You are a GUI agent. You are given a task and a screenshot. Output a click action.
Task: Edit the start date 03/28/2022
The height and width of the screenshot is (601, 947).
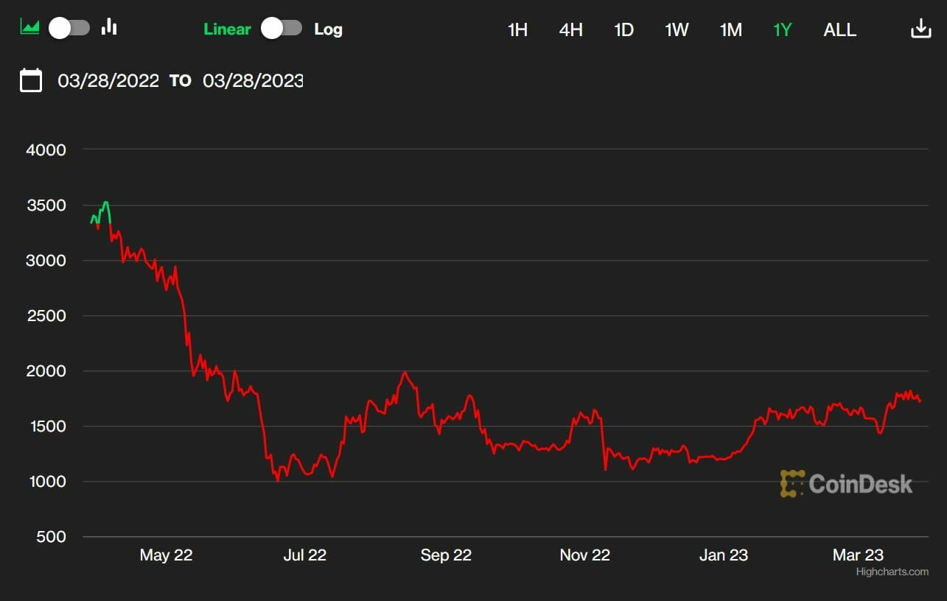[108, 80]
